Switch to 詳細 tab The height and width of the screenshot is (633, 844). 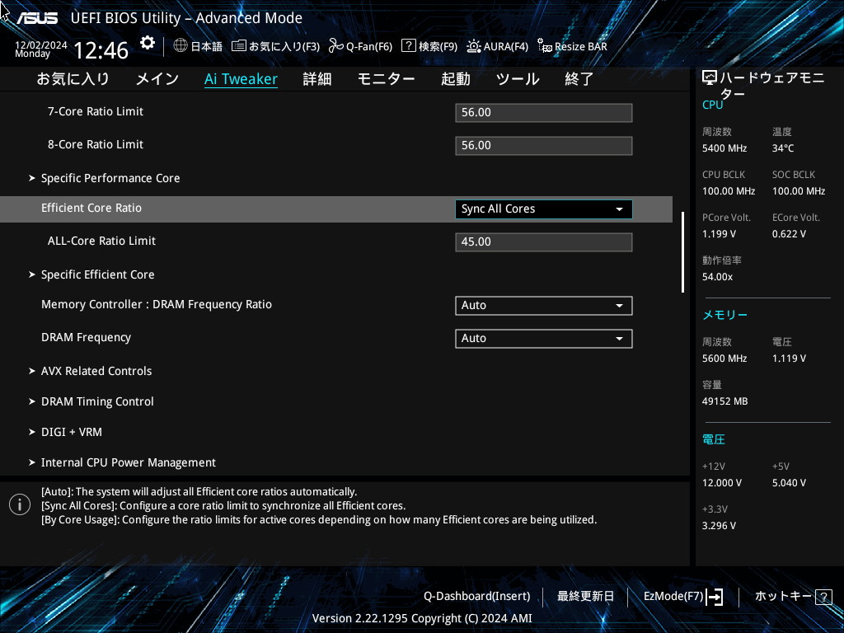(317, 79)
